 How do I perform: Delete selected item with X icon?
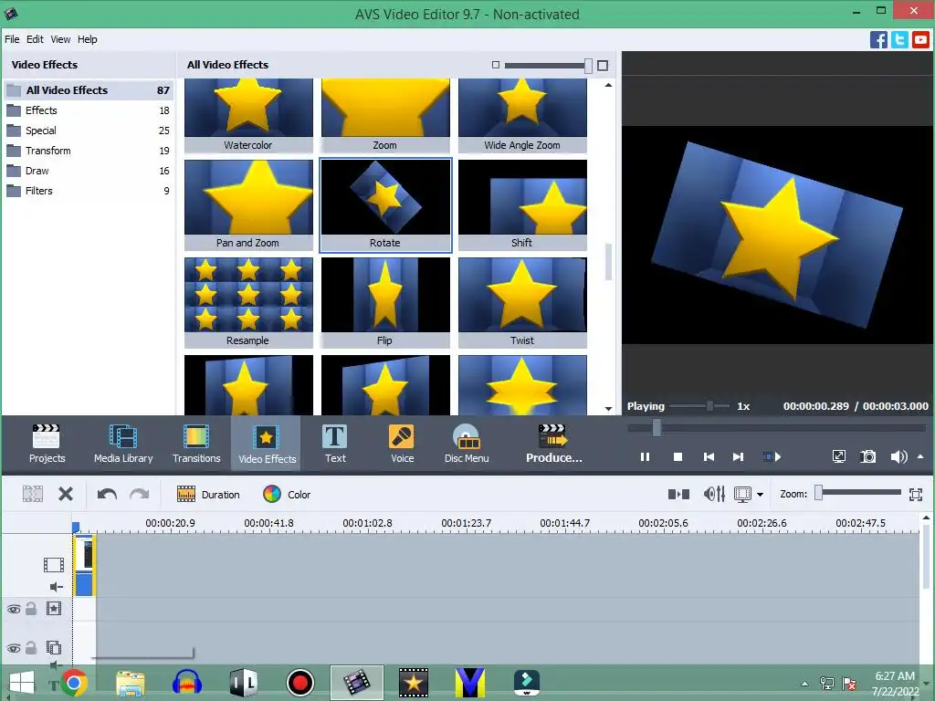66,494
